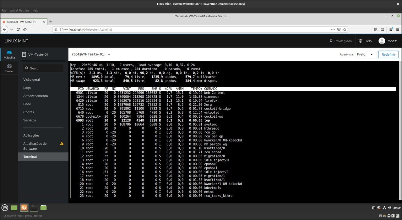Screen dimensions: 402x220
Task: Select Terminal in the sidebar
Action: pos(43,157)
